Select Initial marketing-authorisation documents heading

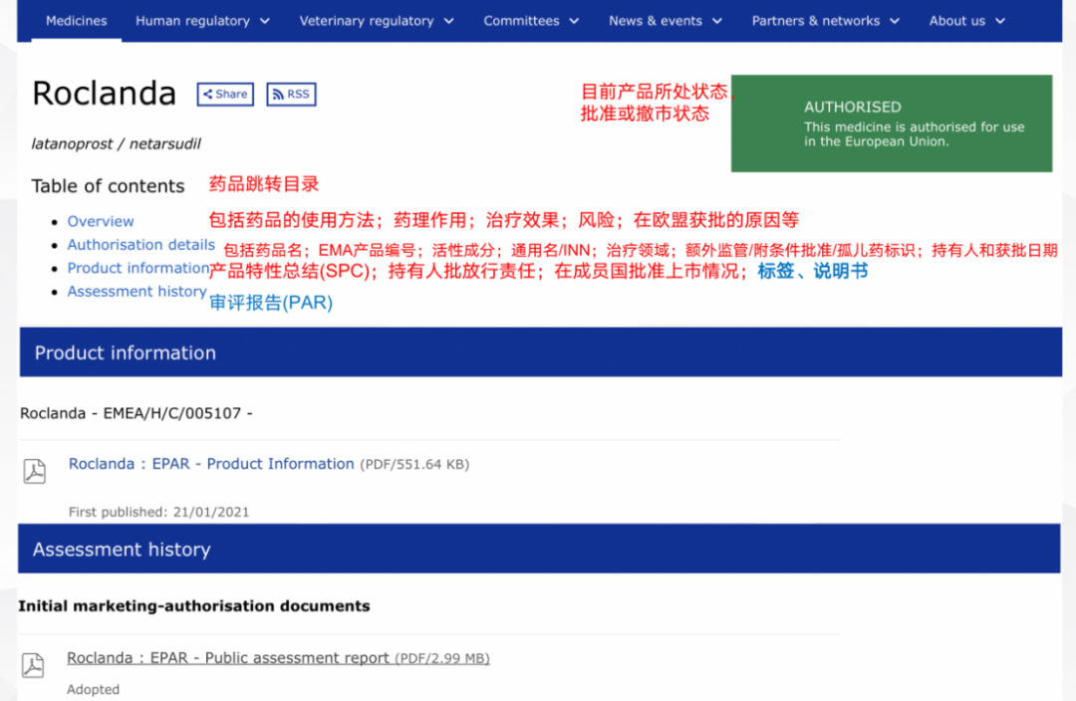click(x=194, y=606)
